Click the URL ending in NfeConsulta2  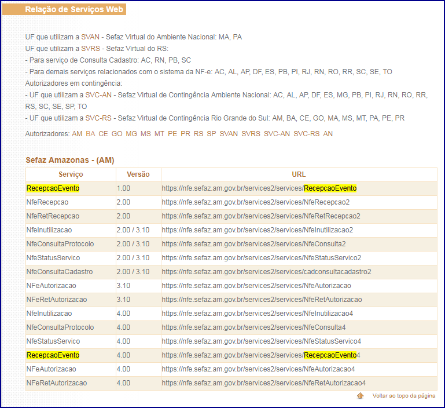(x=253, y=244)
